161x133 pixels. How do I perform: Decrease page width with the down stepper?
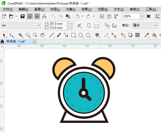point(68,24)
